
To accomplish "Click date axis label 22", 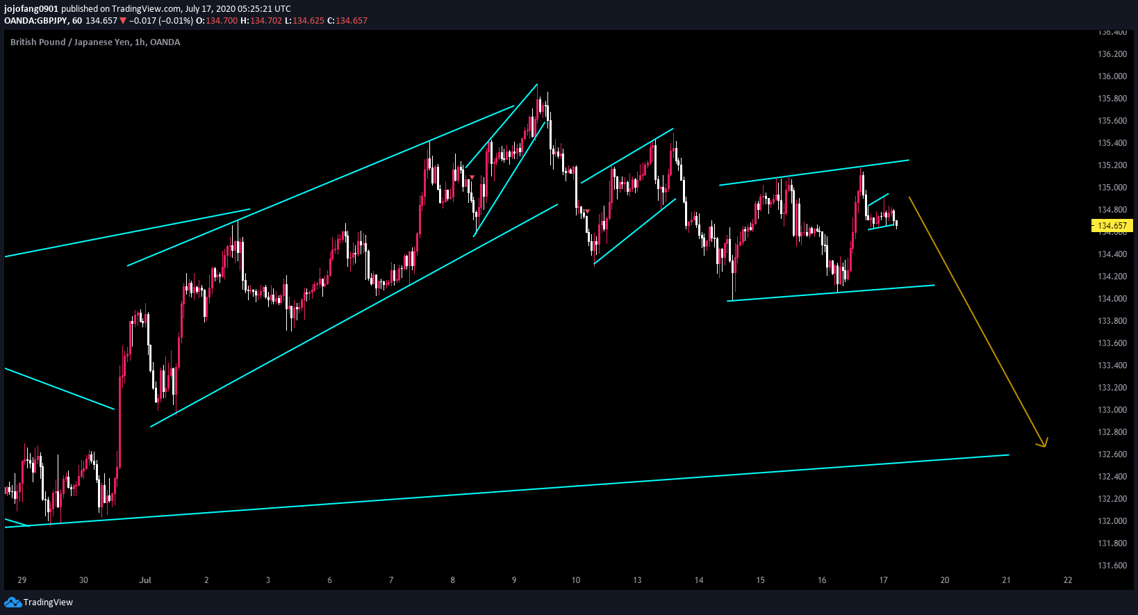I will tap(1068, 580).
